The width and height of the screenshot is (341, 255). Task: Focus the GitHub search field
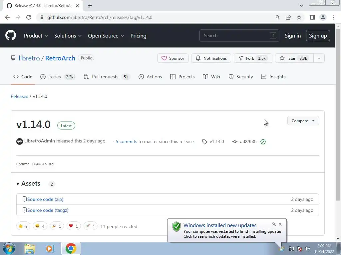239,36
